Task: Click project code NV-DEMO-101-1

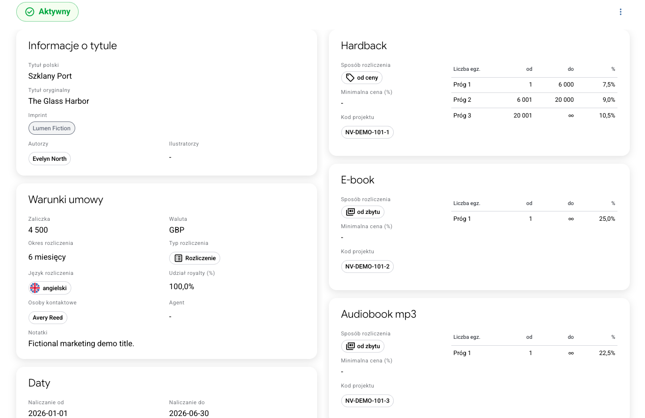Action: click(367, 132)
